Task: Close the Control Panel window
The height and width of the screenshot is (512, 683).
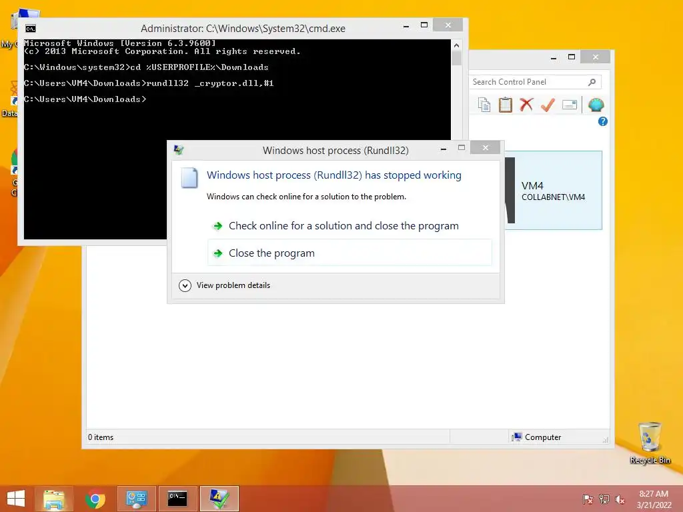Action: coord(596,57)
